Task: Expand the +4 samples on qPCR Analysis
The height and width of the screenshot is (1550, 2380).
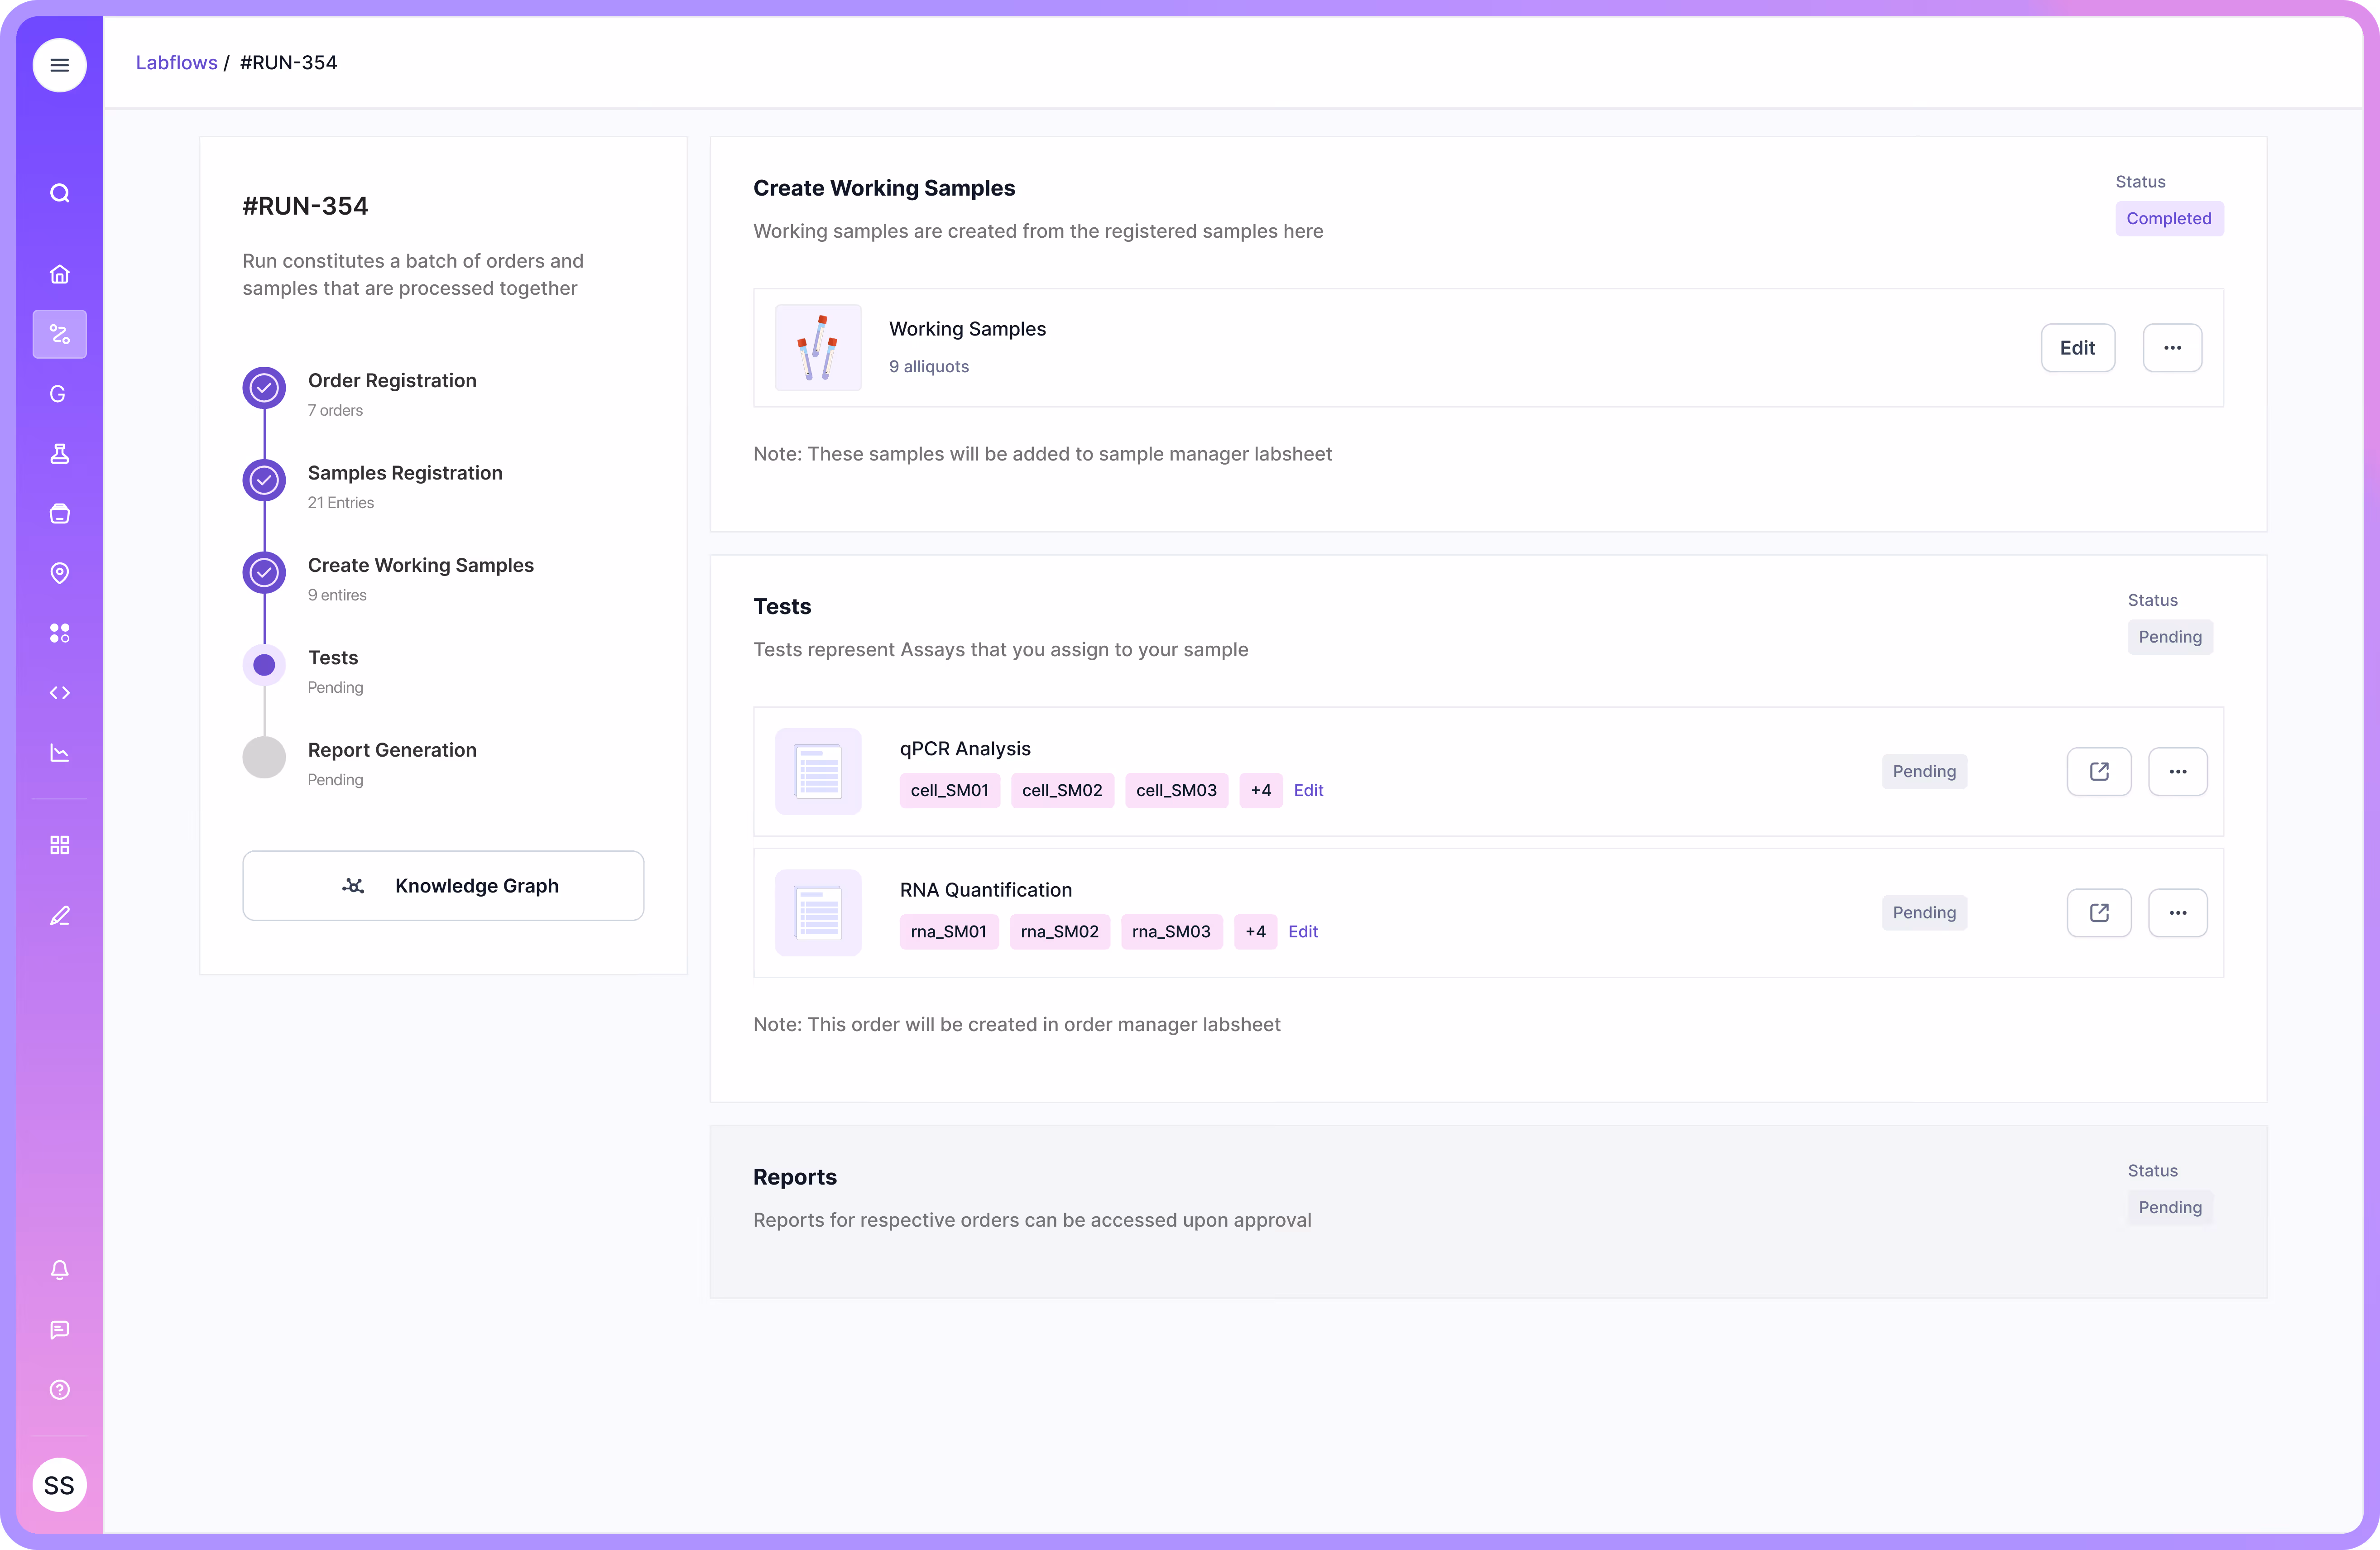Action: [x=1260, y=790]
